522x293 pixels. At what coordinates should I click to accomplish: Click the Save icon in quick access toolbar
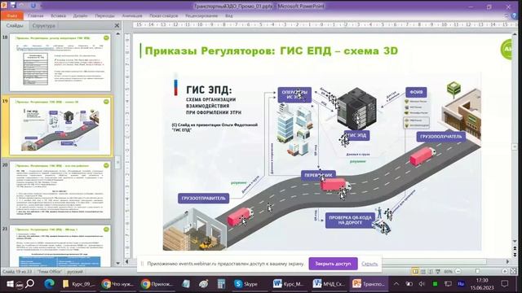click(13, 6)
